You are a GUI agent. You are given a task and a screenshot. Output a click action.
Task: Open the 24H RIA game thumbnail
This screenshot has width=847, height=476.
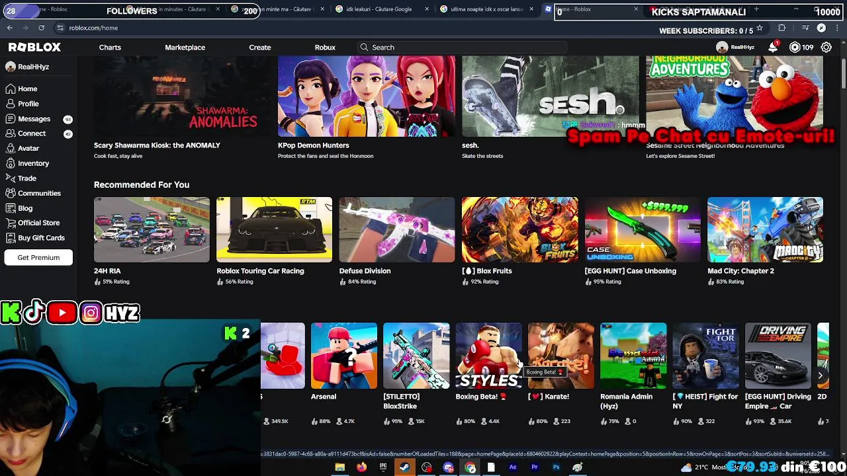[152, 229]
